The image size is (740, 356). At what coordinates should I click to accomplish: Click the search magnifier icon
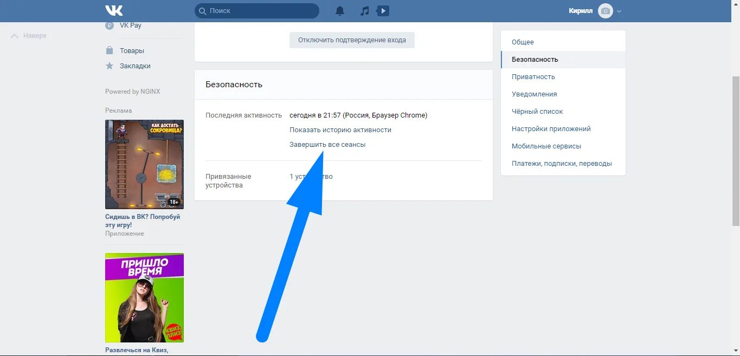coord(203,11)
